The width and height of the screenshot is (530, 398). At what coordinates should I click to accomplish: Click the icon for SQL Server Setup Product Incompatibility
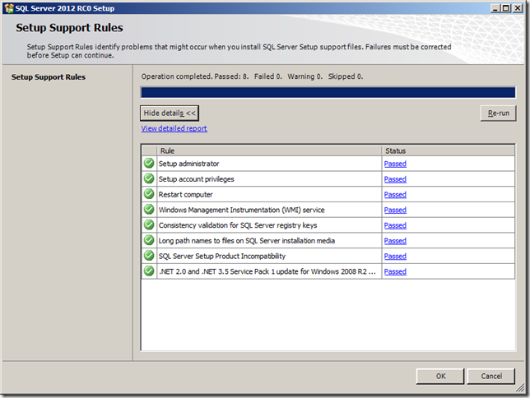click(149, 256)
